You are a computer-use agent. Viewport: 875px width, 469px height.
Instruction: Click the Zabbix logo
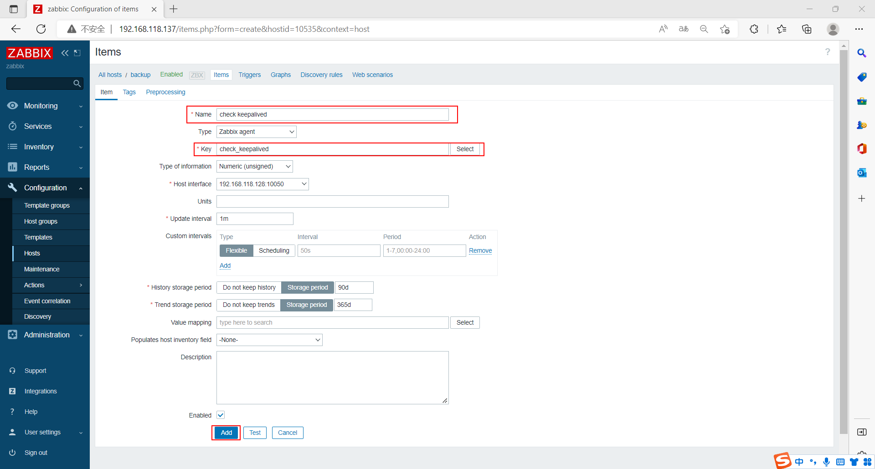tap(29, 53)
